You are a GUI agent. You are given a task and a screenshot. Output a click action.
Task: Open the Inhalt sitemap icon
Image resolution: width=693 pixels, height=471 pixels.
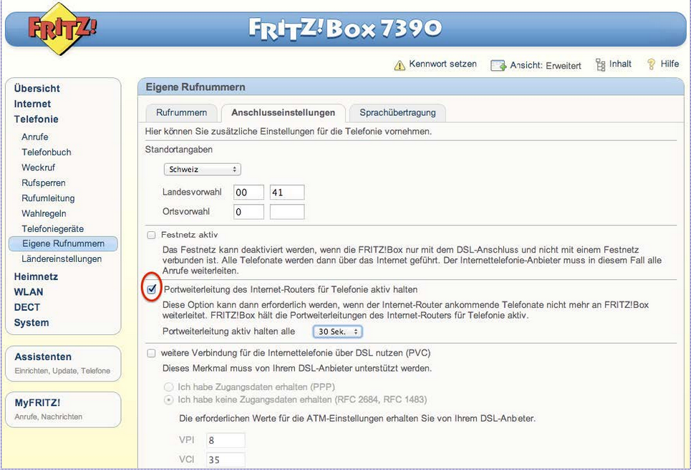601,64
